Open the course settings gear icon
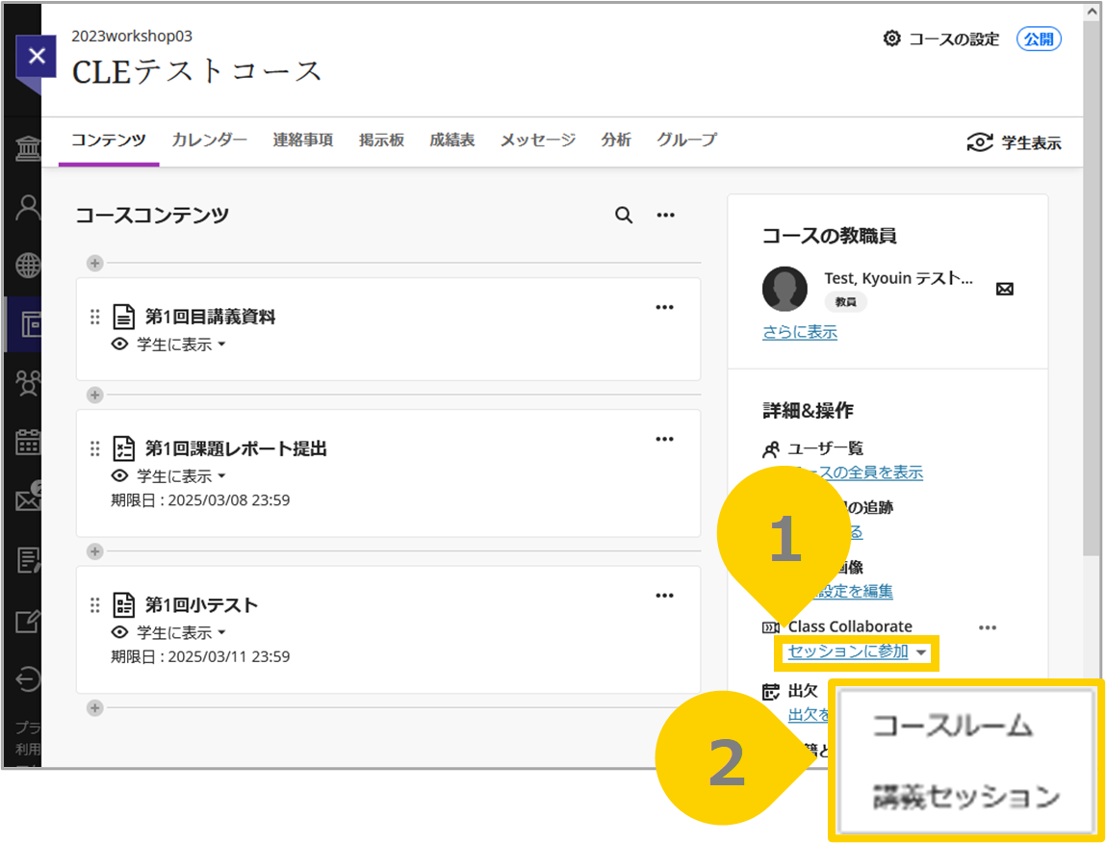 coord(891,38)
